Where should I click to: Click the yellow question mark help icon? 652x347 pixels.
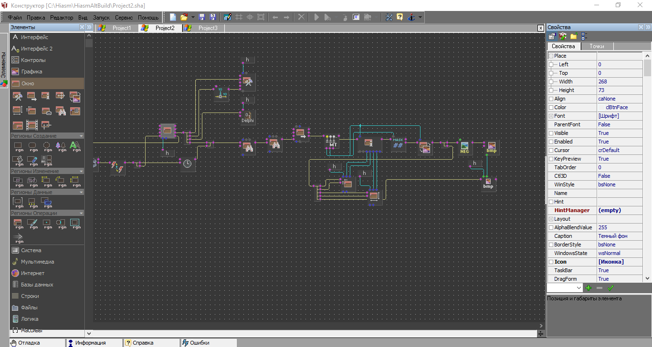[x=400, y=17]
